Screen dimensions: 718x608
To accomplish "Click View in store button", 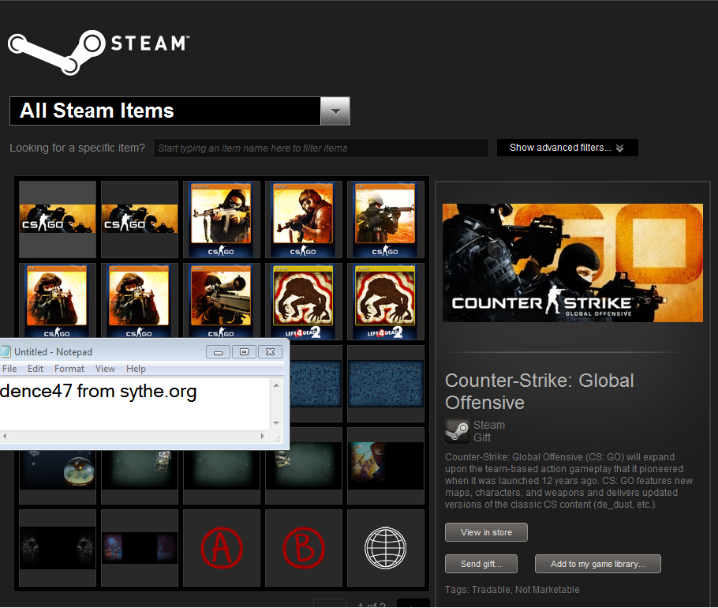I will (486, 532).
